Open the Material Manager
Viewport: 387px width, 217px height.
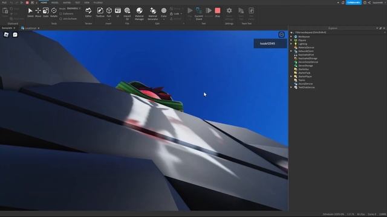pos(139,13)
